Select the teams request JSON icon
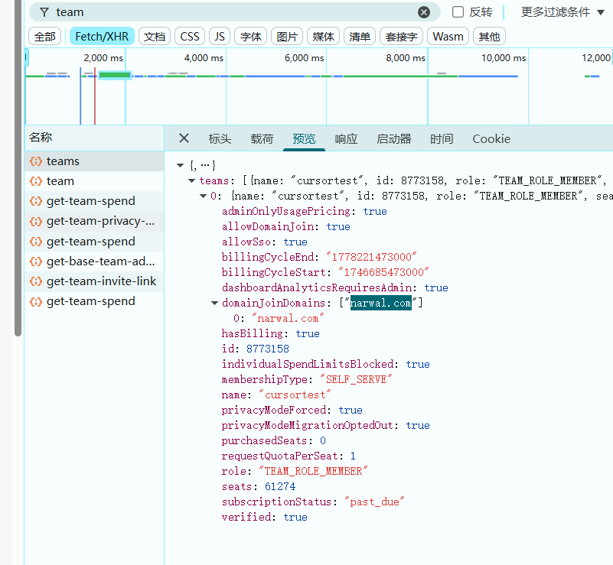The image size is (613, 565). (36, 161)
